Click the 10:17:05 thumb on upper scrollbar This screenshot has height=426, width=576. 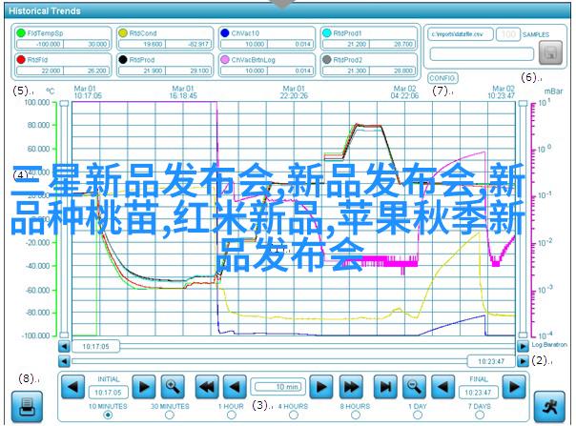coord(95,346)
